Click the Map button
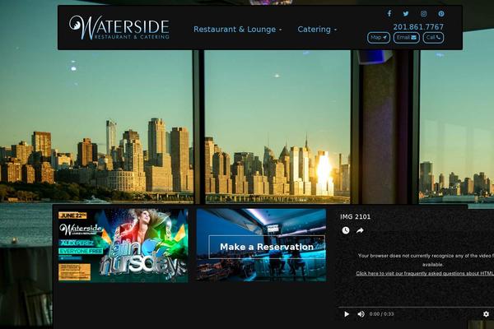Screen dimensions: 494x329 click(x=379, y=38)
